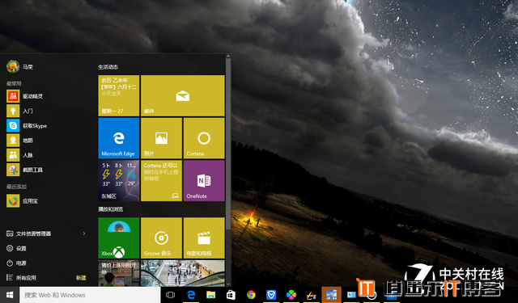Open the 电影和电视 tile

[x=204, y=238]
